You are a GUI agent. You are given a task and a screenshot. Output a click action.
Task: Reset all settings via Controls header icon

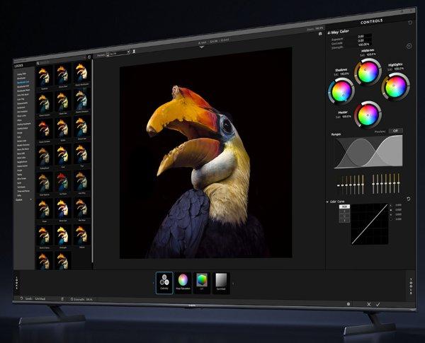pyautogui.click(x=410, y=23)
